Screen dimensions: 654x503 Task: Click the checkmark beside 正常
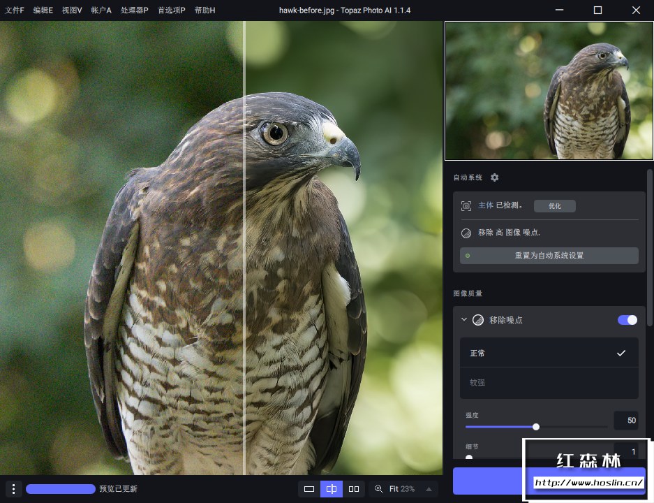[621, 353]
